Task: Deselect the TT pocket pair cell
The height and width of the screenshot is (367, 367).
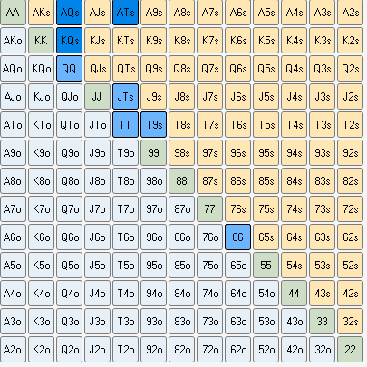Action: coord(125,125)
